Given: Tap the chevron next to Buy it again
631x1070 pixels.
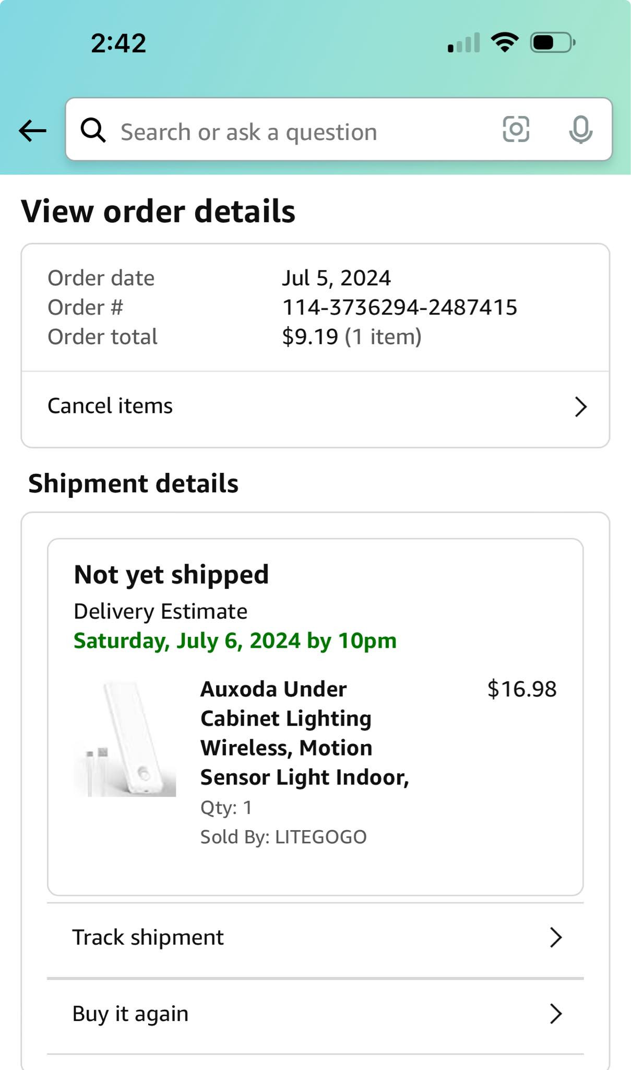Looking at the screenshot, I should [556, 1014].
